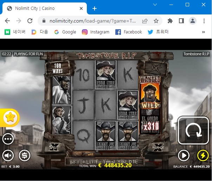Click the x310 multiplier

pyautogui.click(x=151, y=126)
